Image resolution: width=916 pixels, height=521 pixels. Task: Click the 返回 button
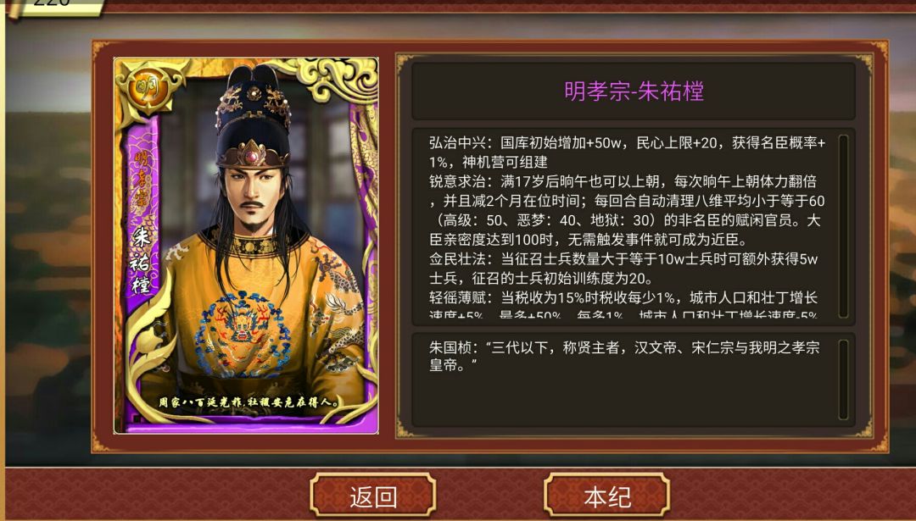click(x=372, y=495)
